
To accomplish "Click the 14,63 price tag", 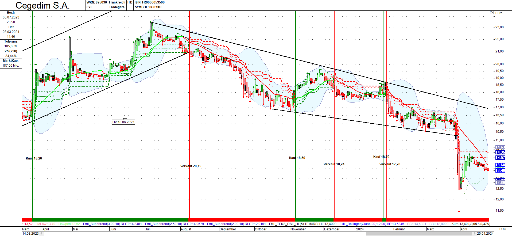I will tap(500, 147).
